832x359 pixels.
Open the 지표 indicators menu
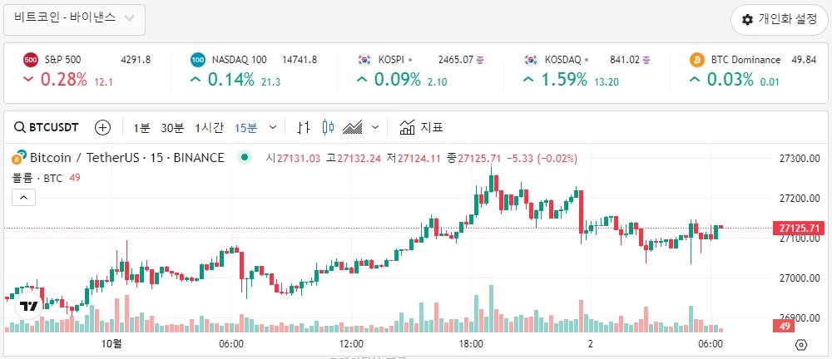(x=421, y=127)
